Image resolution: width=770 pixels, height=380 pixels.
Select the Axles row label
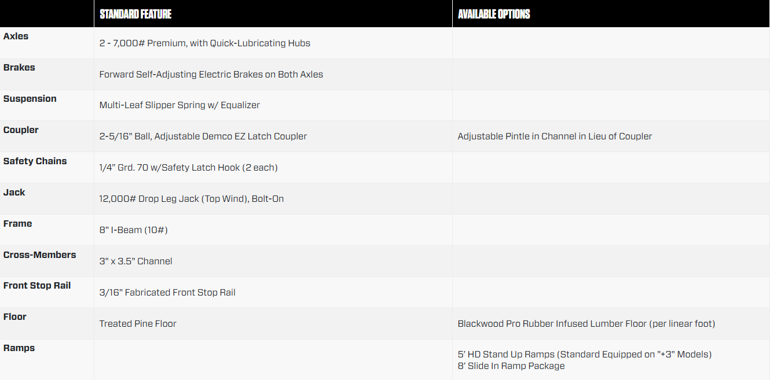[16, 36]
